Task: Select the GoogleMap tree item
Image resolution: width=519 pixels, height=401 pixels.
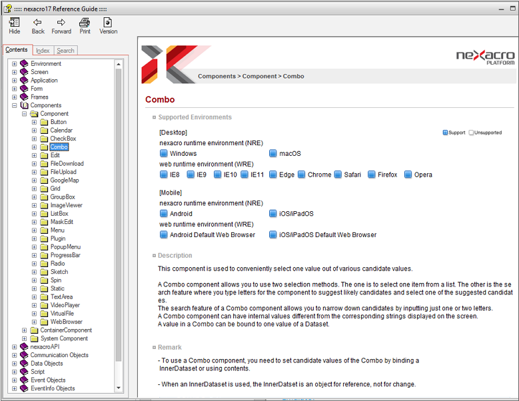Action: click(65, 181)
